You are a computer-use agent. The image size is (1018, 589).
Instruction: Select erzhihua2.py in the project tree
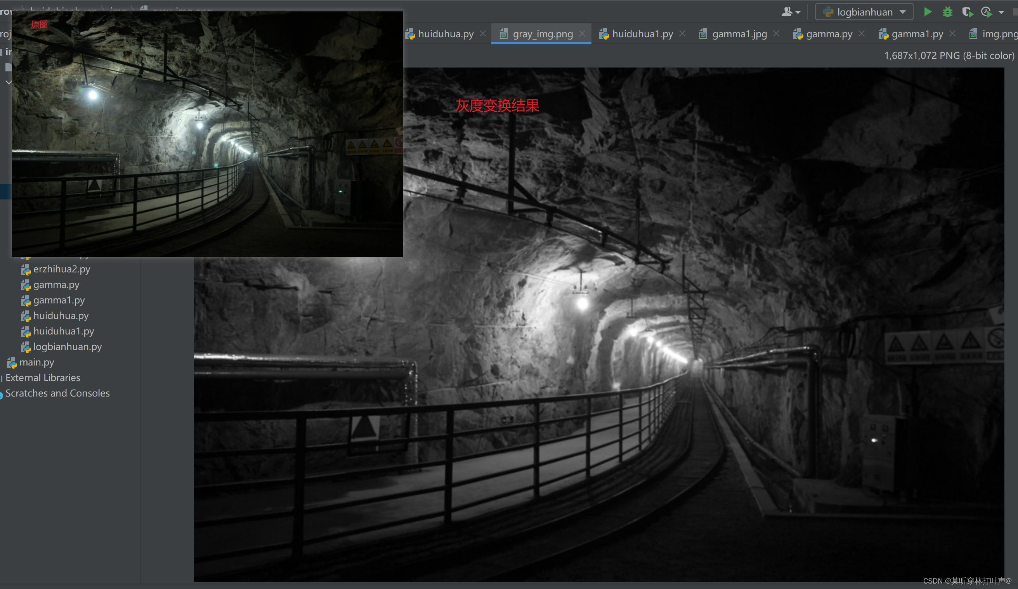[x=61, y=269]
